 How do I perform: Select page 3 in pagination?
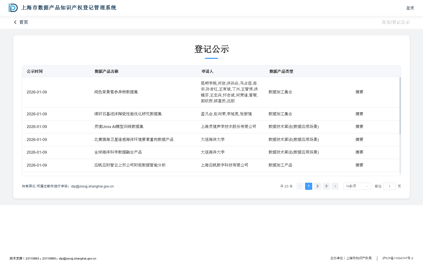click(326, 186)
